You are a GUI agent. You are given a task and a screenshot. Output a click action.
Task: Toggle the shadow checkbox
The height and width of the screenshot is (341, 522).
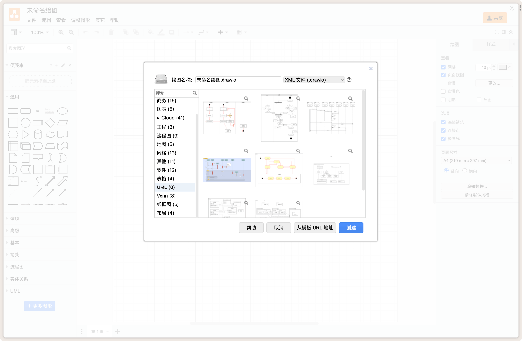443,100
